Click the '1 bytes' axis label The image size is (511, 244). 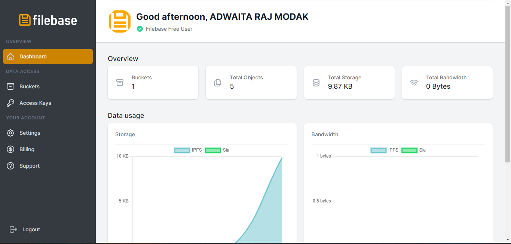tap(324, 156)
